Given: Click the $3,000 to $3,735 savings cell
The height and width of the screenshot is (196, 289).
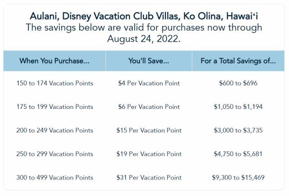Looking at the screenshot, I should [238, 130].
